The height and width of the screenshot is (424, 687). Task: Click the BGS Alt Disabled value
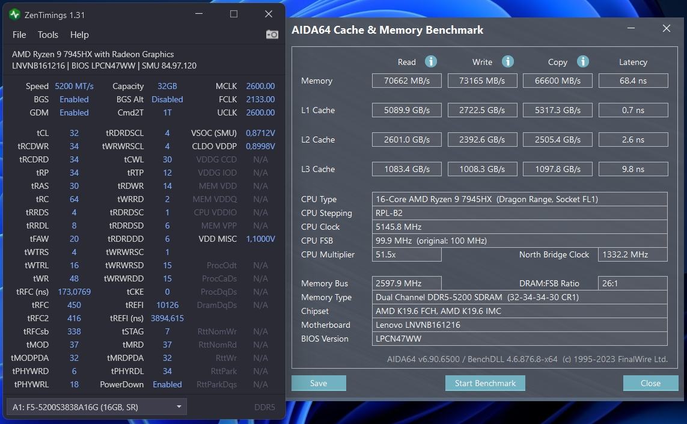pyautogui.click(x=167, y=99)
